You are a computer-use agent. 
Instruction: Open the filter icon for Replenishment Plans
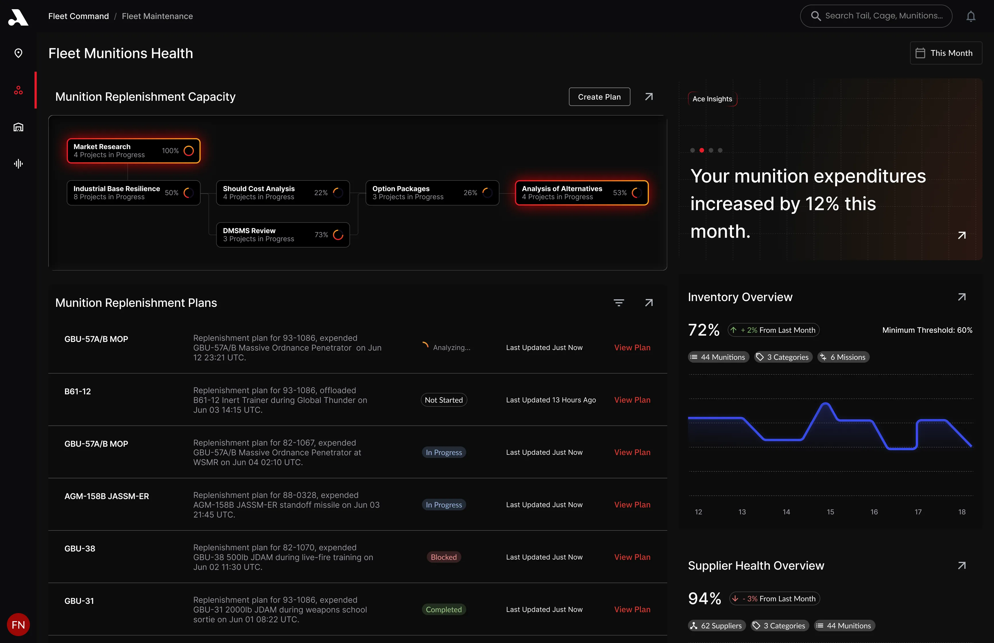pyautogui.click(x=619, y=303)
